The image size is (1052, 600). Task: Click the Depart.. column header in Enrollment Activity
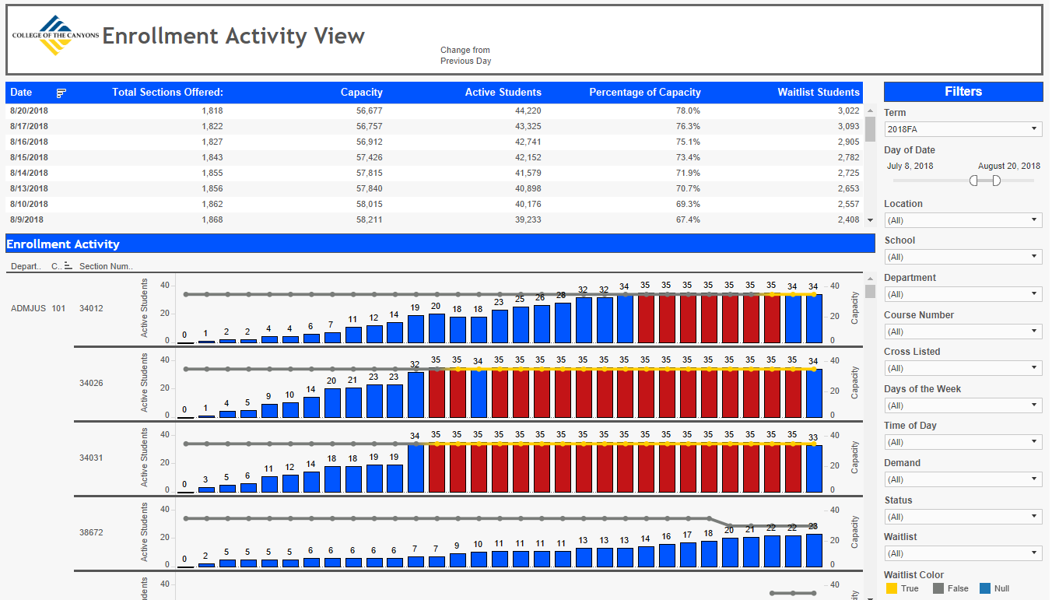pyautogui.click(x=26, y=267)
